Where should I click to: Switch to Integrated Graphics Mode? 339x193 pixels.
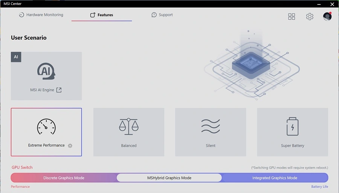[275, 178]
